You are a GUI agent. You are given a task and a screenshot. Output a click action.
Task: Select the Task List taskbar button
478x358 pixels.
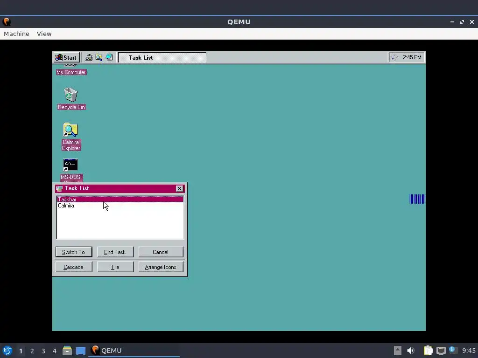(162, 57)
